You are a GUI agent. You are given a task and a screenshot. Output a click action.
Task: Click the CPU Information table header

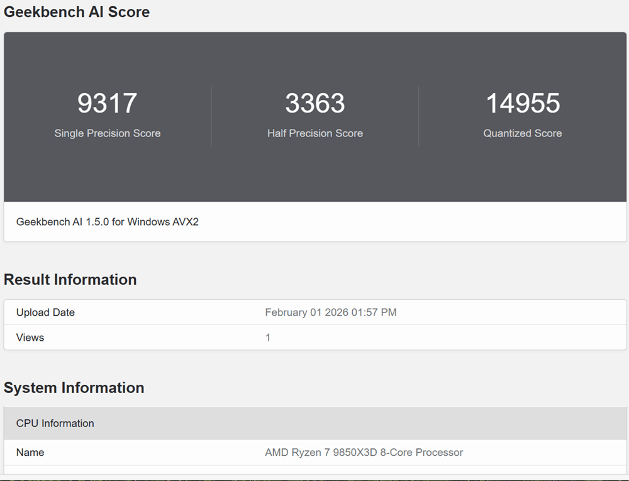click(55, 423)
